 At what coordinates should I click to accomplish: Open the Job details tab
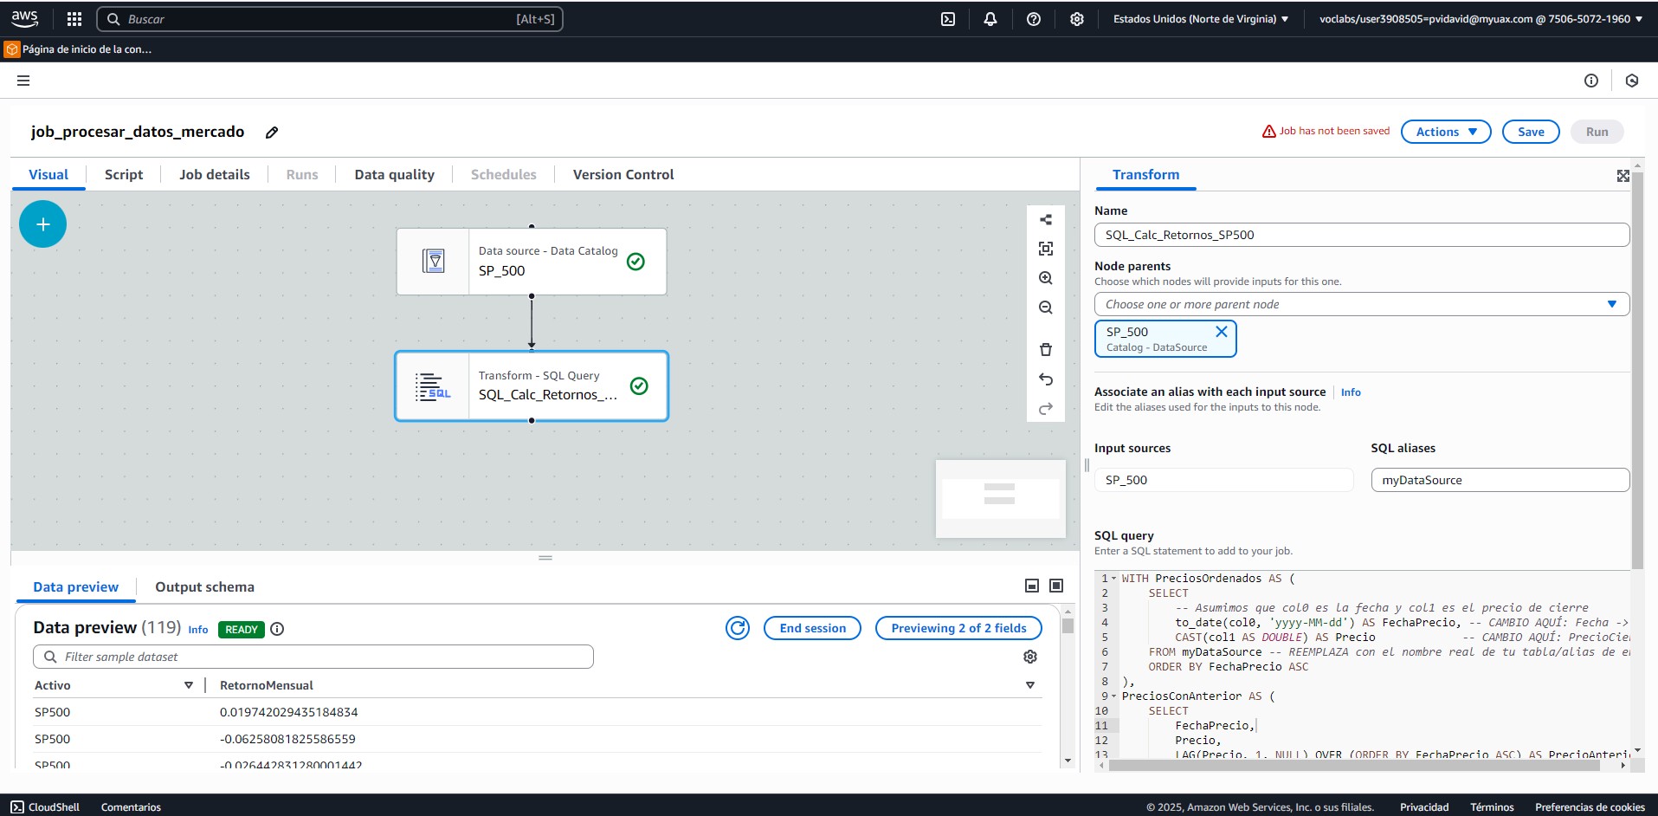215,174
